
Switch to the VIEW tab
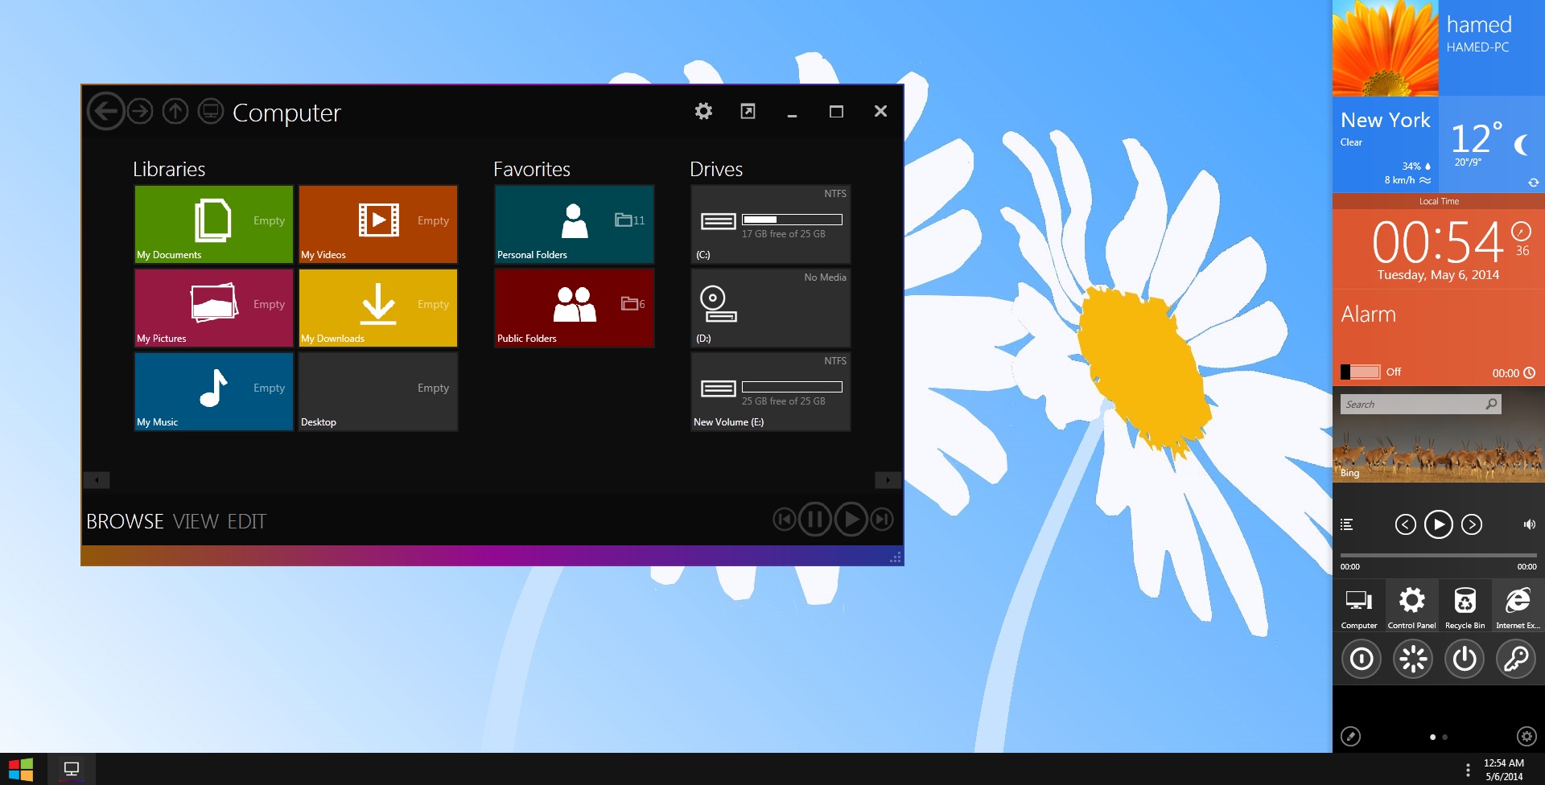coord(196,522)
